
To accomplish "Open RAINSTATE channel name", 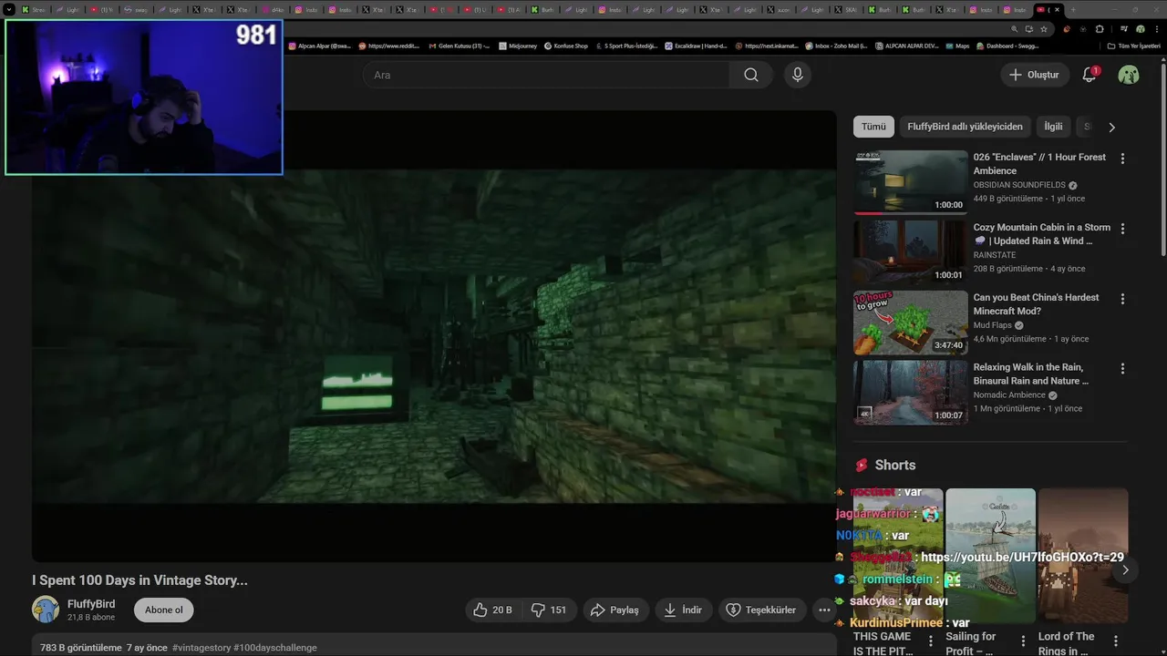I will (x=995, y=255).
